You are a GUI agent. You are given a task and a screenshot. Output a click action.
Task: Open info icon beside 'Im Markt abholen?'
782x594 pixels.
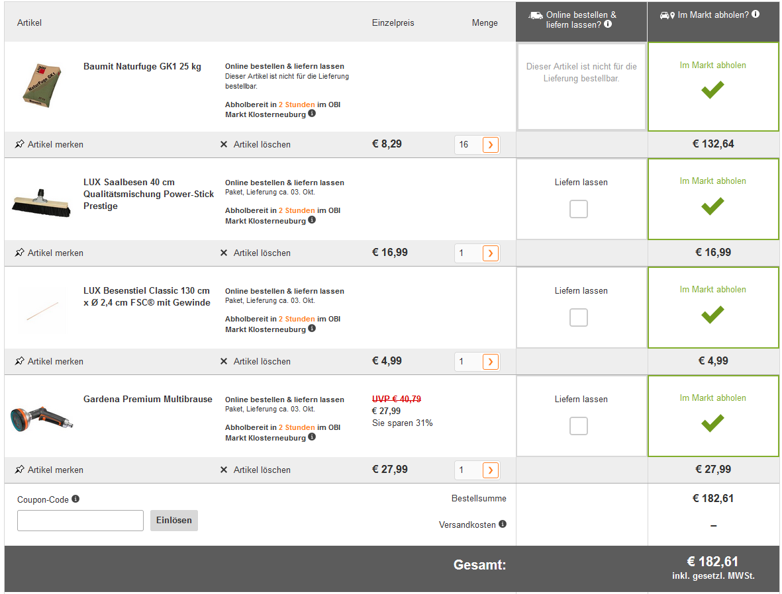(x=756, y=14)
